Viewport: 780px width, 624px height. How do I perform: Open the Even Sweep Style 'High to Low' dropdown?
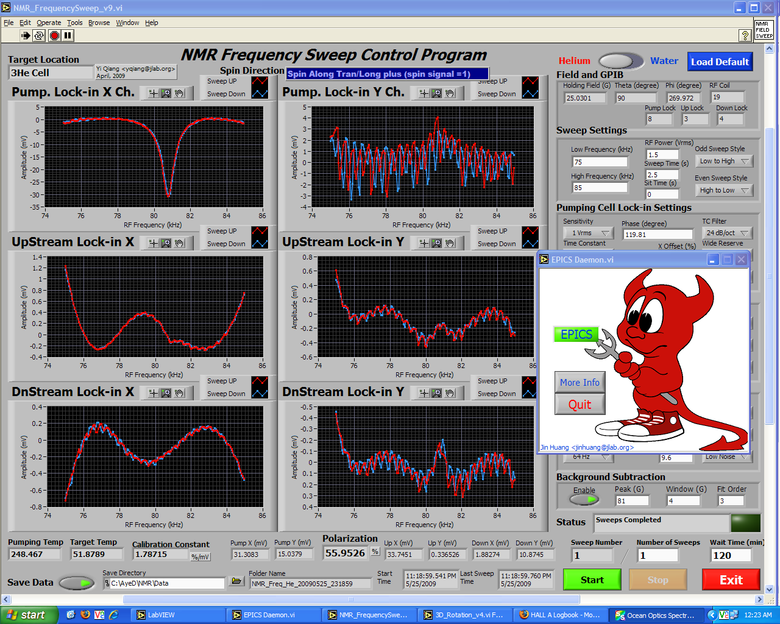tap(724, 190)
